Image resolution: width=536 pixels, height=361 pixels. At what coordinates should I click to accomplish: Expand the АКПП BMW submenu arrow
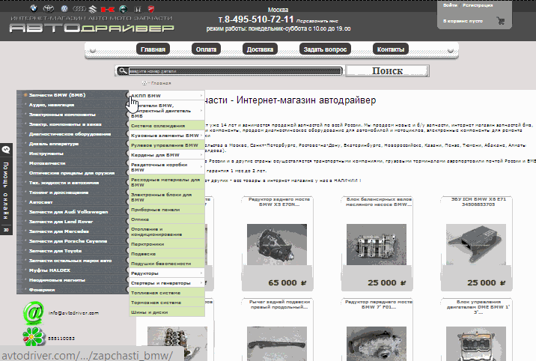tap(201, 95)
